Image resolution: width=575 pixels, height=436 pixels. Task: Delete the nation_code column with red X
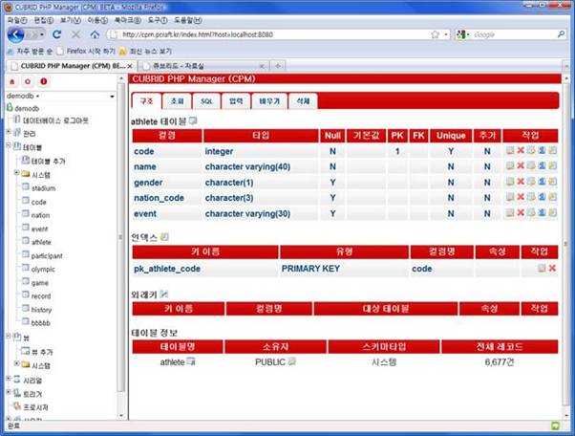pyautogui.click(x=521, y=197)
